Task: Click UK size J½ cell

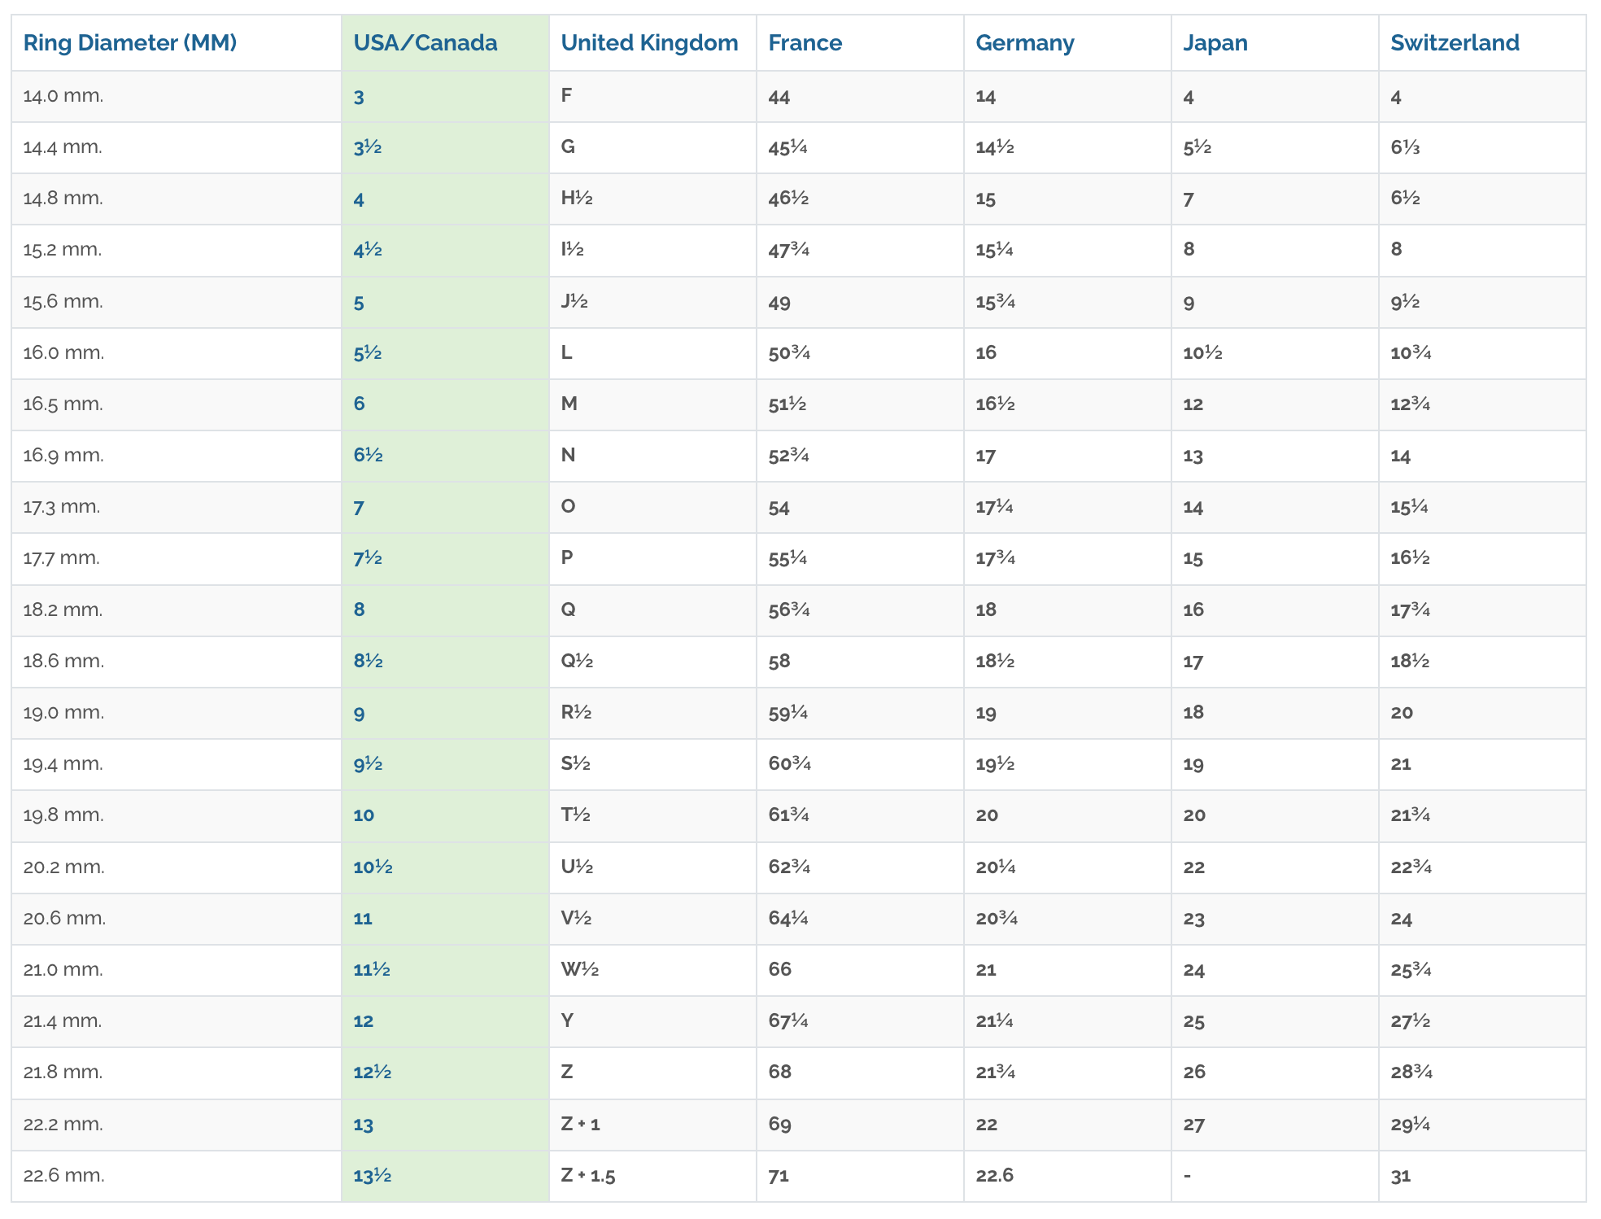Action: 652,302
